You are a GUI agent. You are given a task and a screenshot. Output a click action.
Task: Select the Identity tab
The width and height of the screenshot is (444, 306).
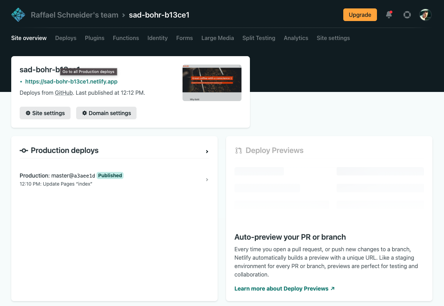[x=157, y=38]
